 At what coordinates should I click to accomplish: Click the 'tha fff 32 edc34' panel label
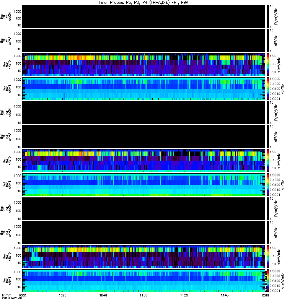click(x=6, y=17)
